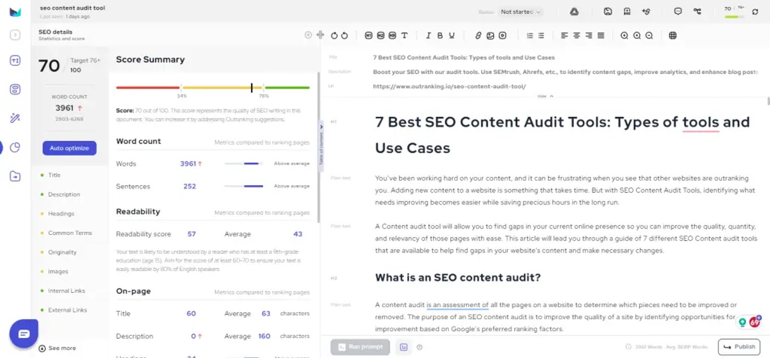Image resolution: width=770 pixels, height=358 pixels.
Task: Open the TI title tool in the sidebar
Action: pos(15,61)
